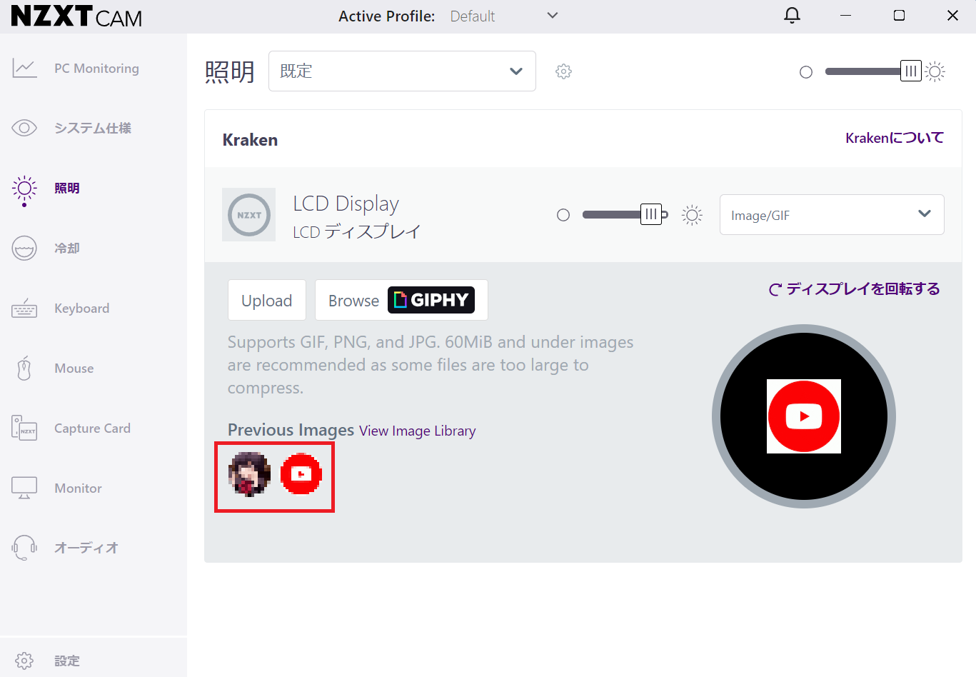Click the NZXT CAM logo
This screenshot has width=976, height=677.
[76, 16]
